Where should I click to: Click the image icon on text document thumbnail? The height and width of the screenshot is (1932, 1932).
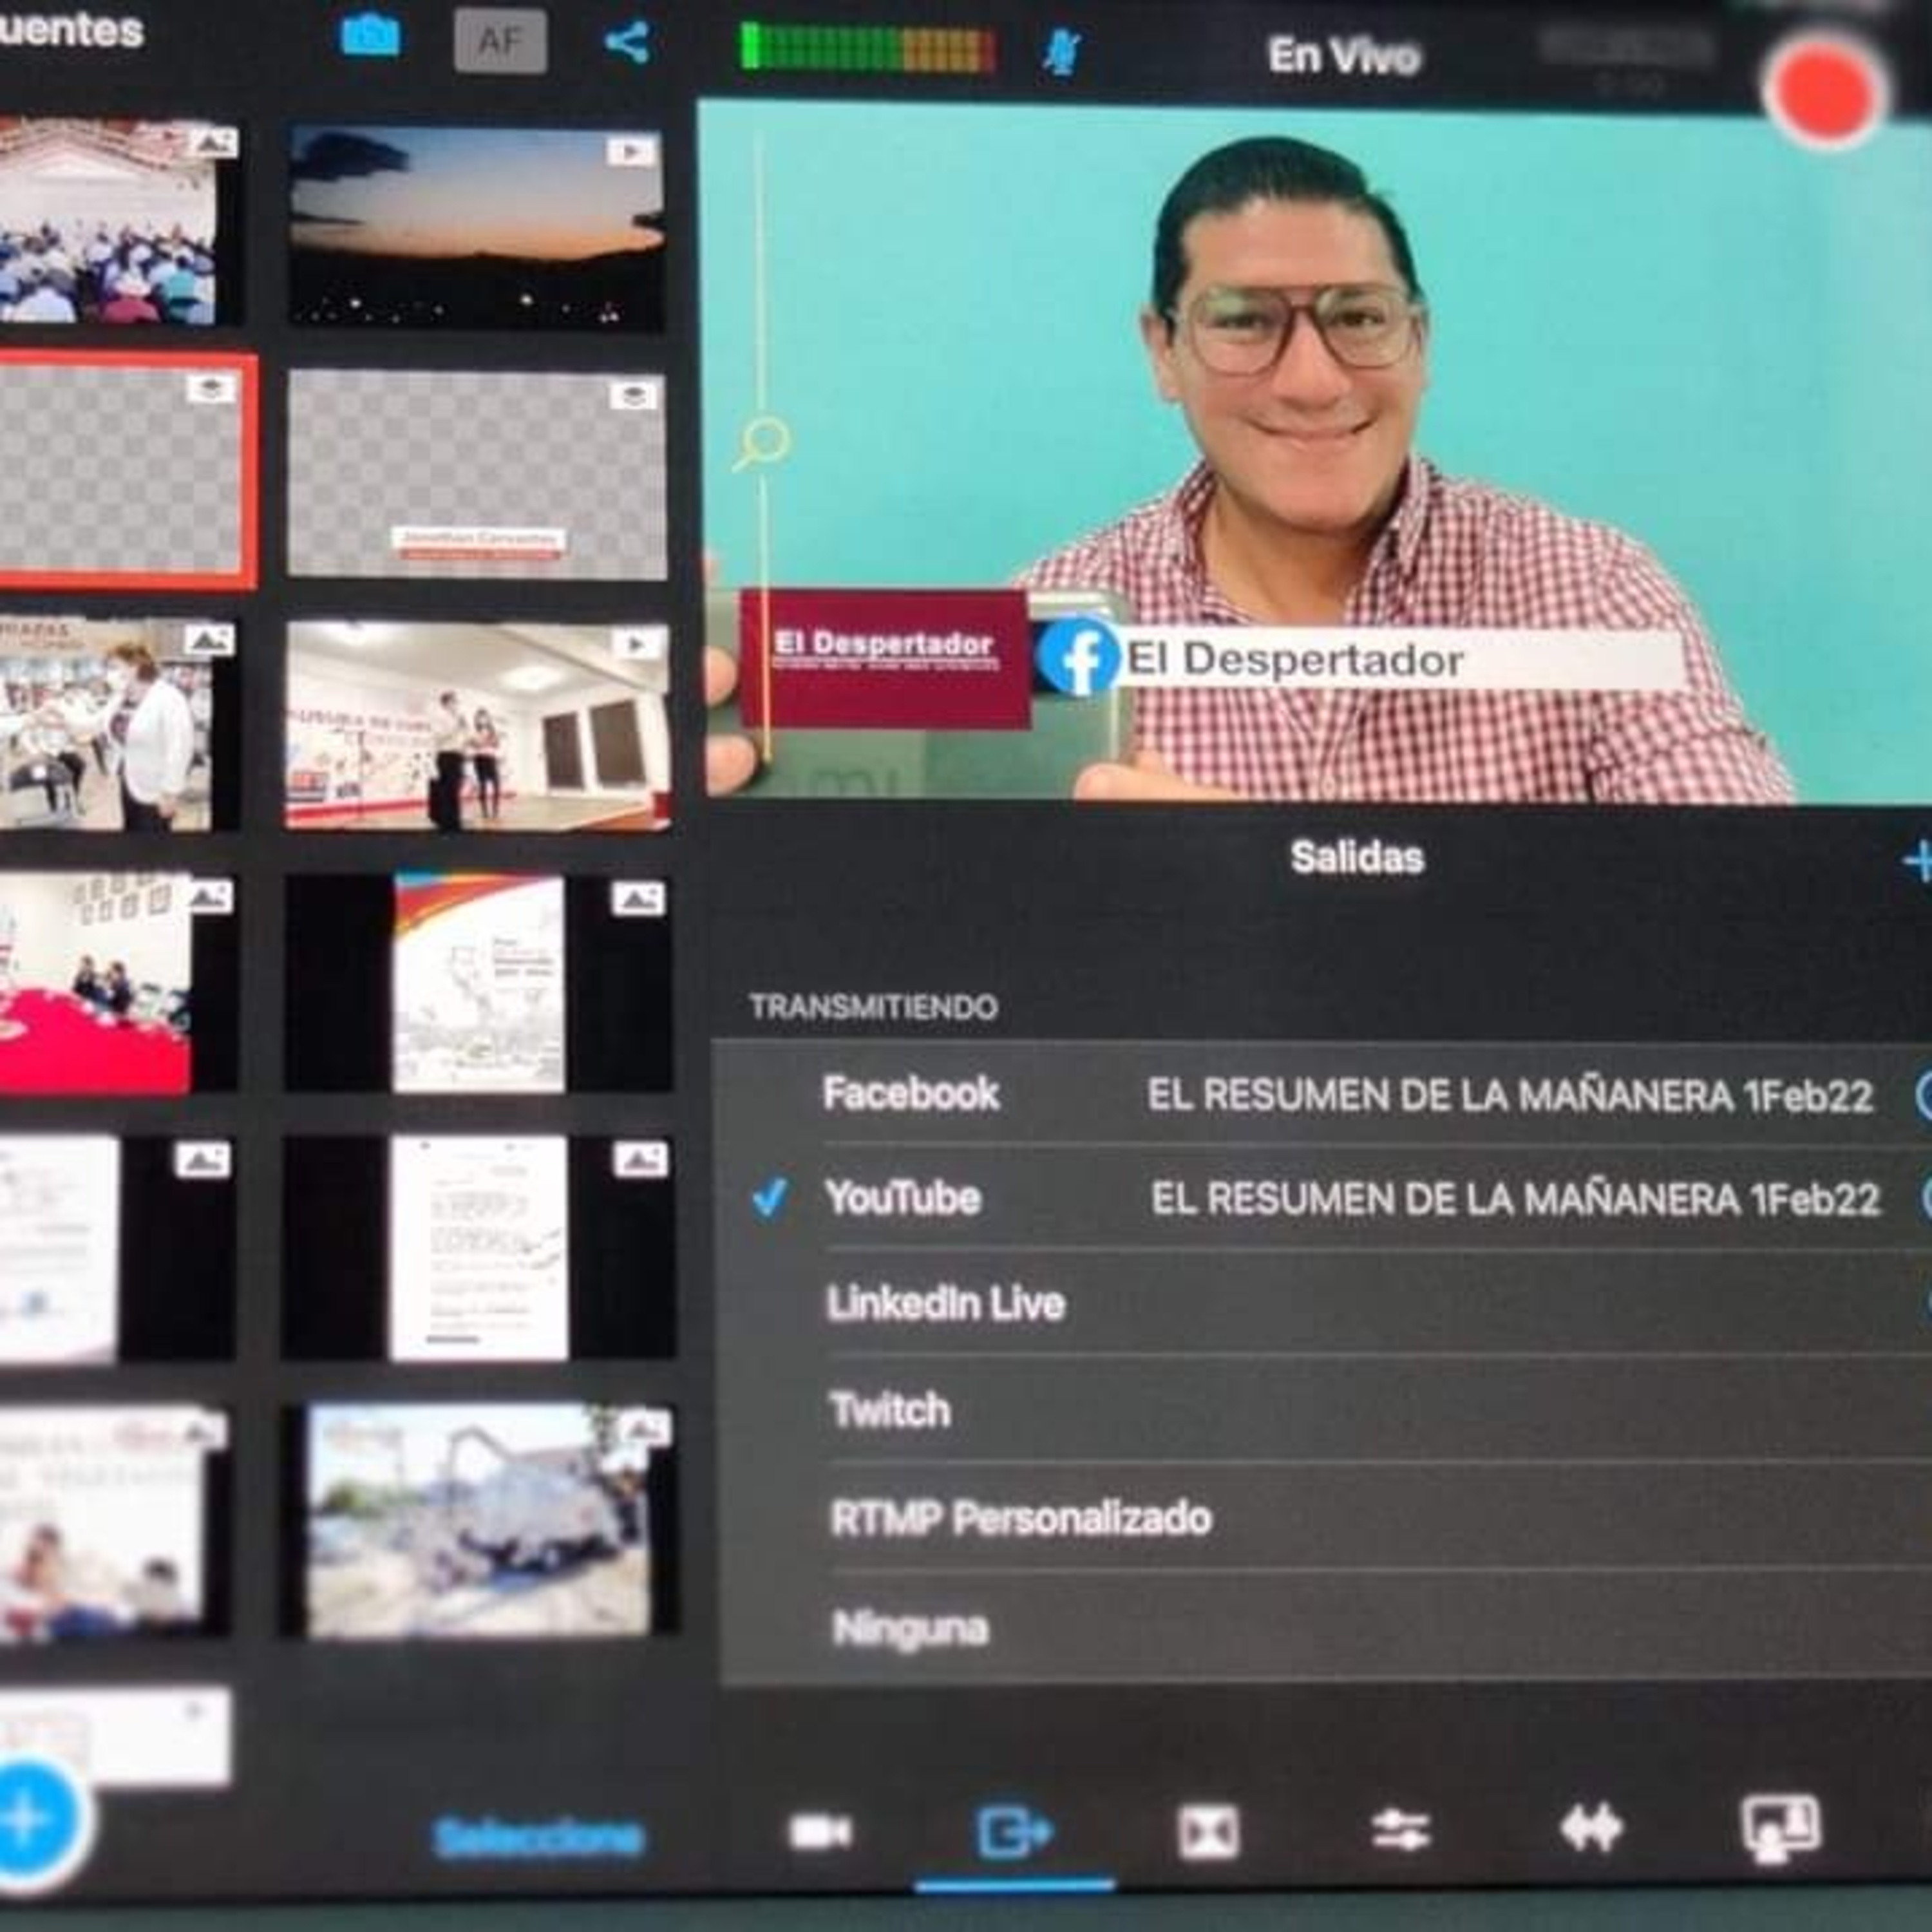[x=640, y=1161]
